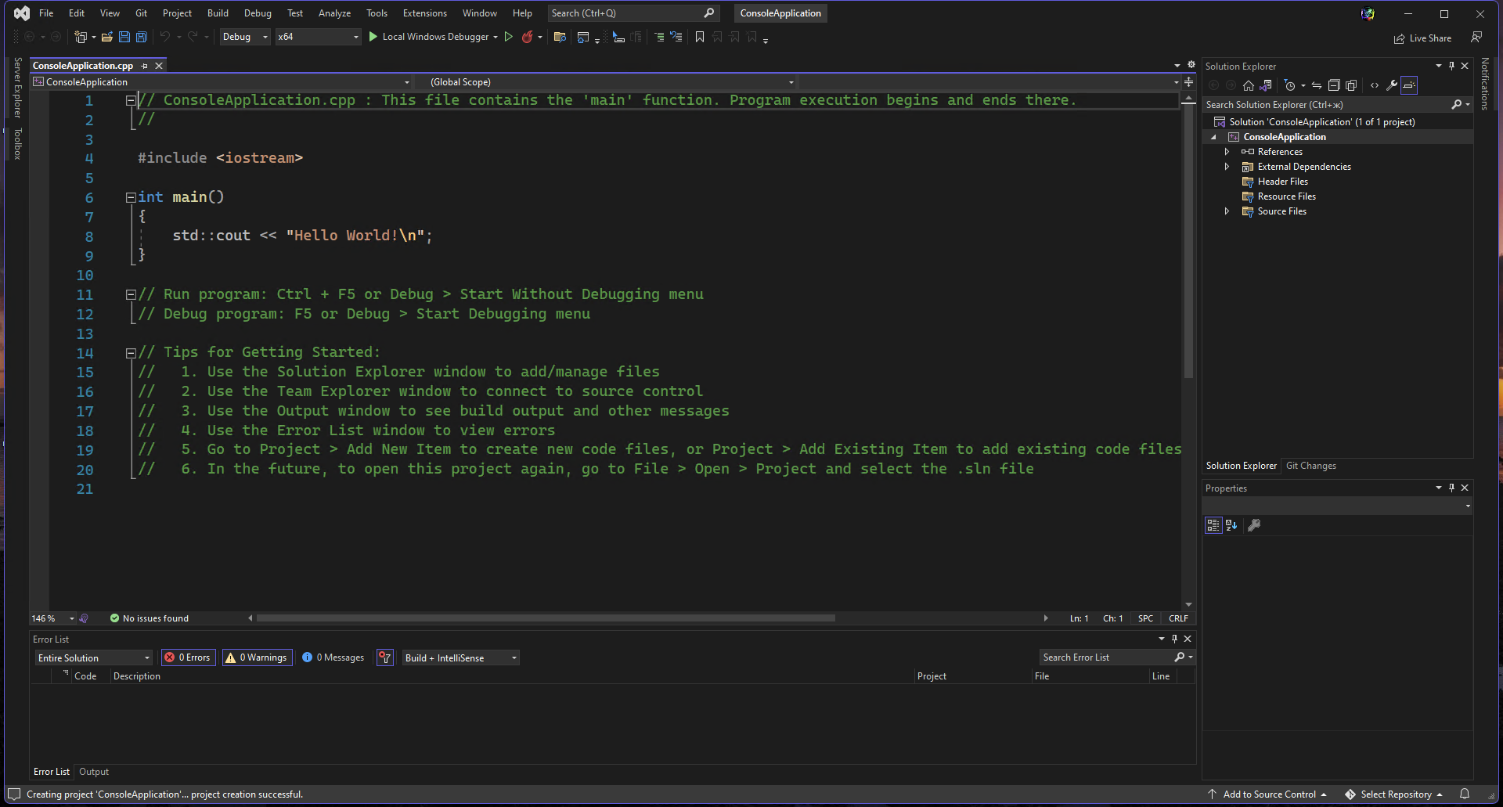
Task: Open the New Project toolbar icon
Action: 79,36
